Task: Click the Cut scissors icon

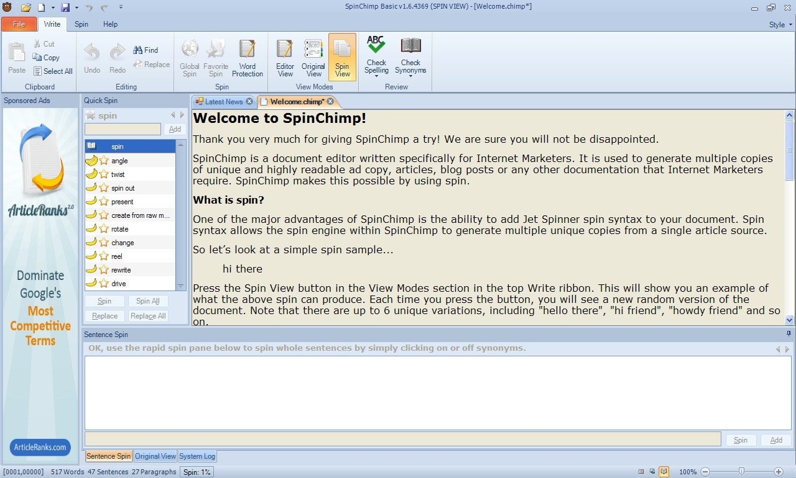Action: 37,44
